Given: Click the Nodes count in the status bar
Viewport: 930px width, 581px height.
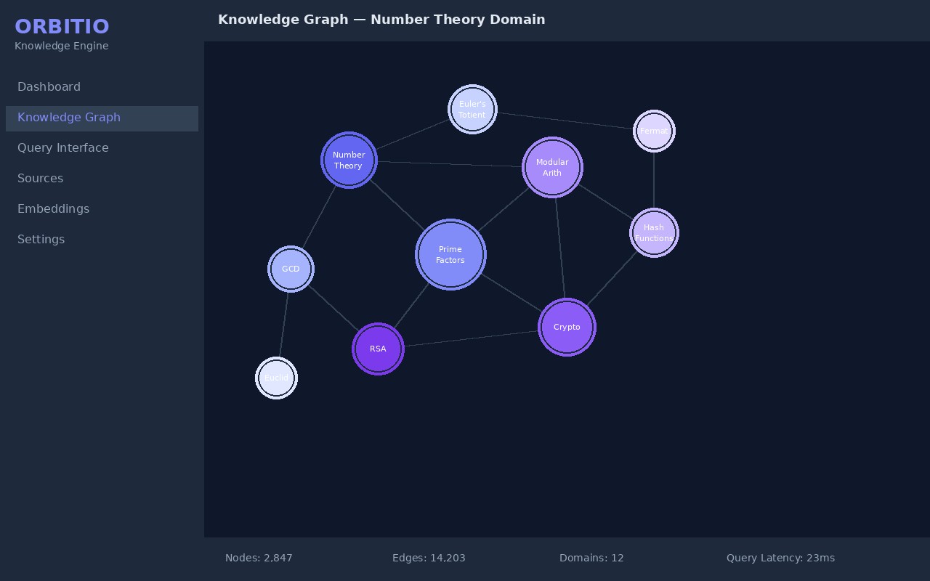Looking at the screenshot, I should pyautogui.click(x=259, y=558).
